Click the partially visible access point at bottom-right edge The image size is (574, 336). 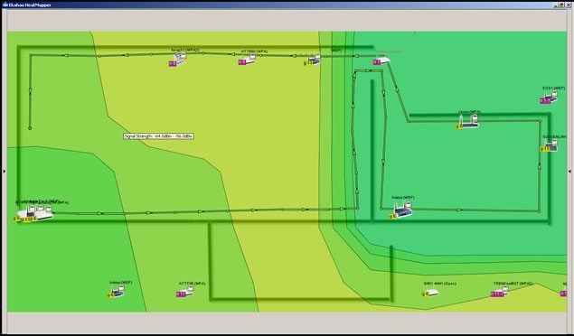tap(564, 293)
